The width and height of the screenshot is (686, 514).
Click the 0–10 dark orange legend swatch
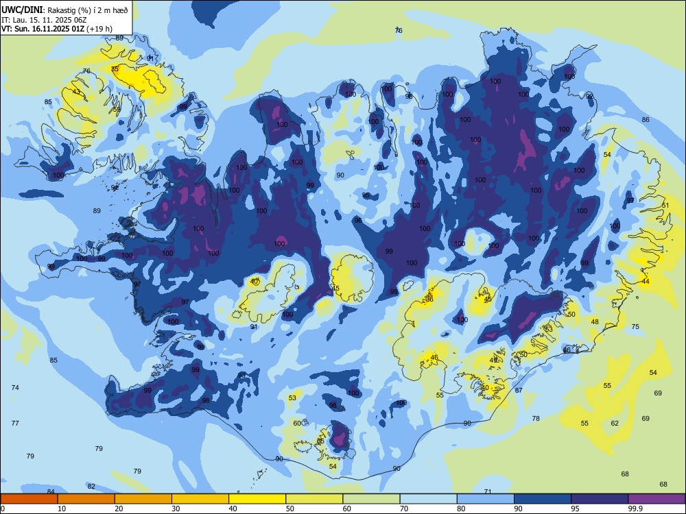coord(29,499)
